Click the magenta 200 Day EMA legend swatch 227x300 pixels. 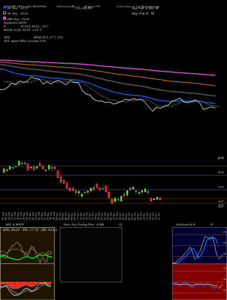click(5, 18)
